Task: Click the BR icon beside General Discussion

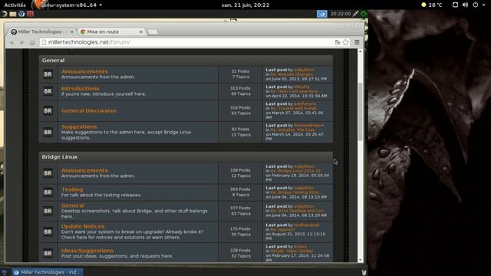Action: [48, 110]
